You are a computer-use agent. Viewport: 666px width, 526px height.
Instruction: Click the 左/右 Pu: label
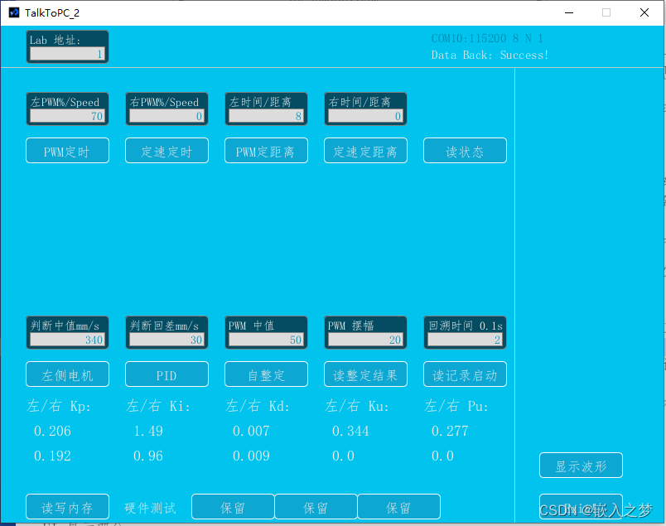[x=456, y=406]
